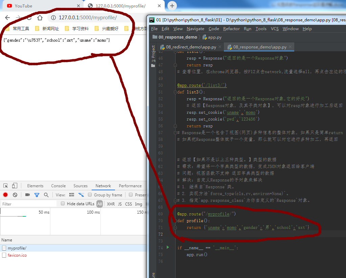
Task: Select the All filter type
Action: coord(100,204)
